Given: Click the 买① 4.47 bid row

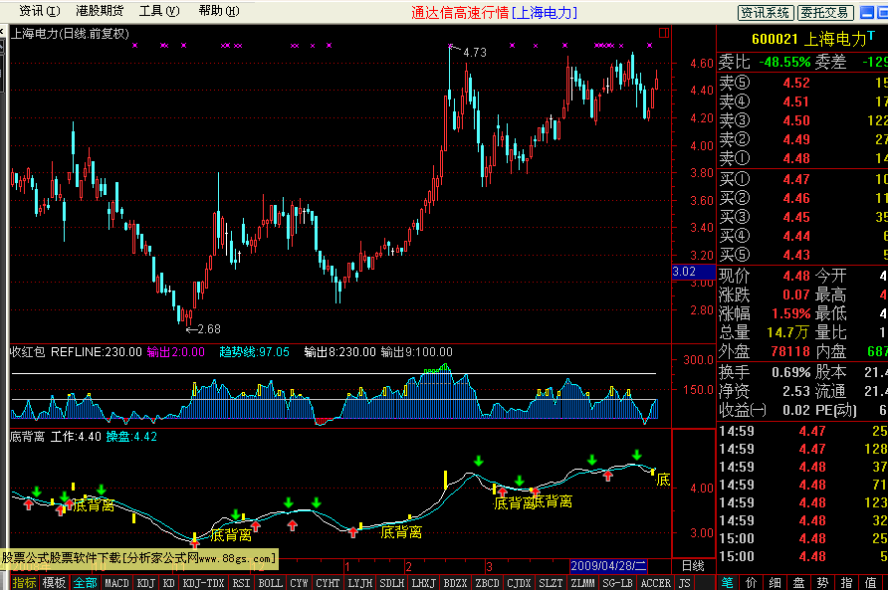Looking at the screenshot, I should point(802,179).
